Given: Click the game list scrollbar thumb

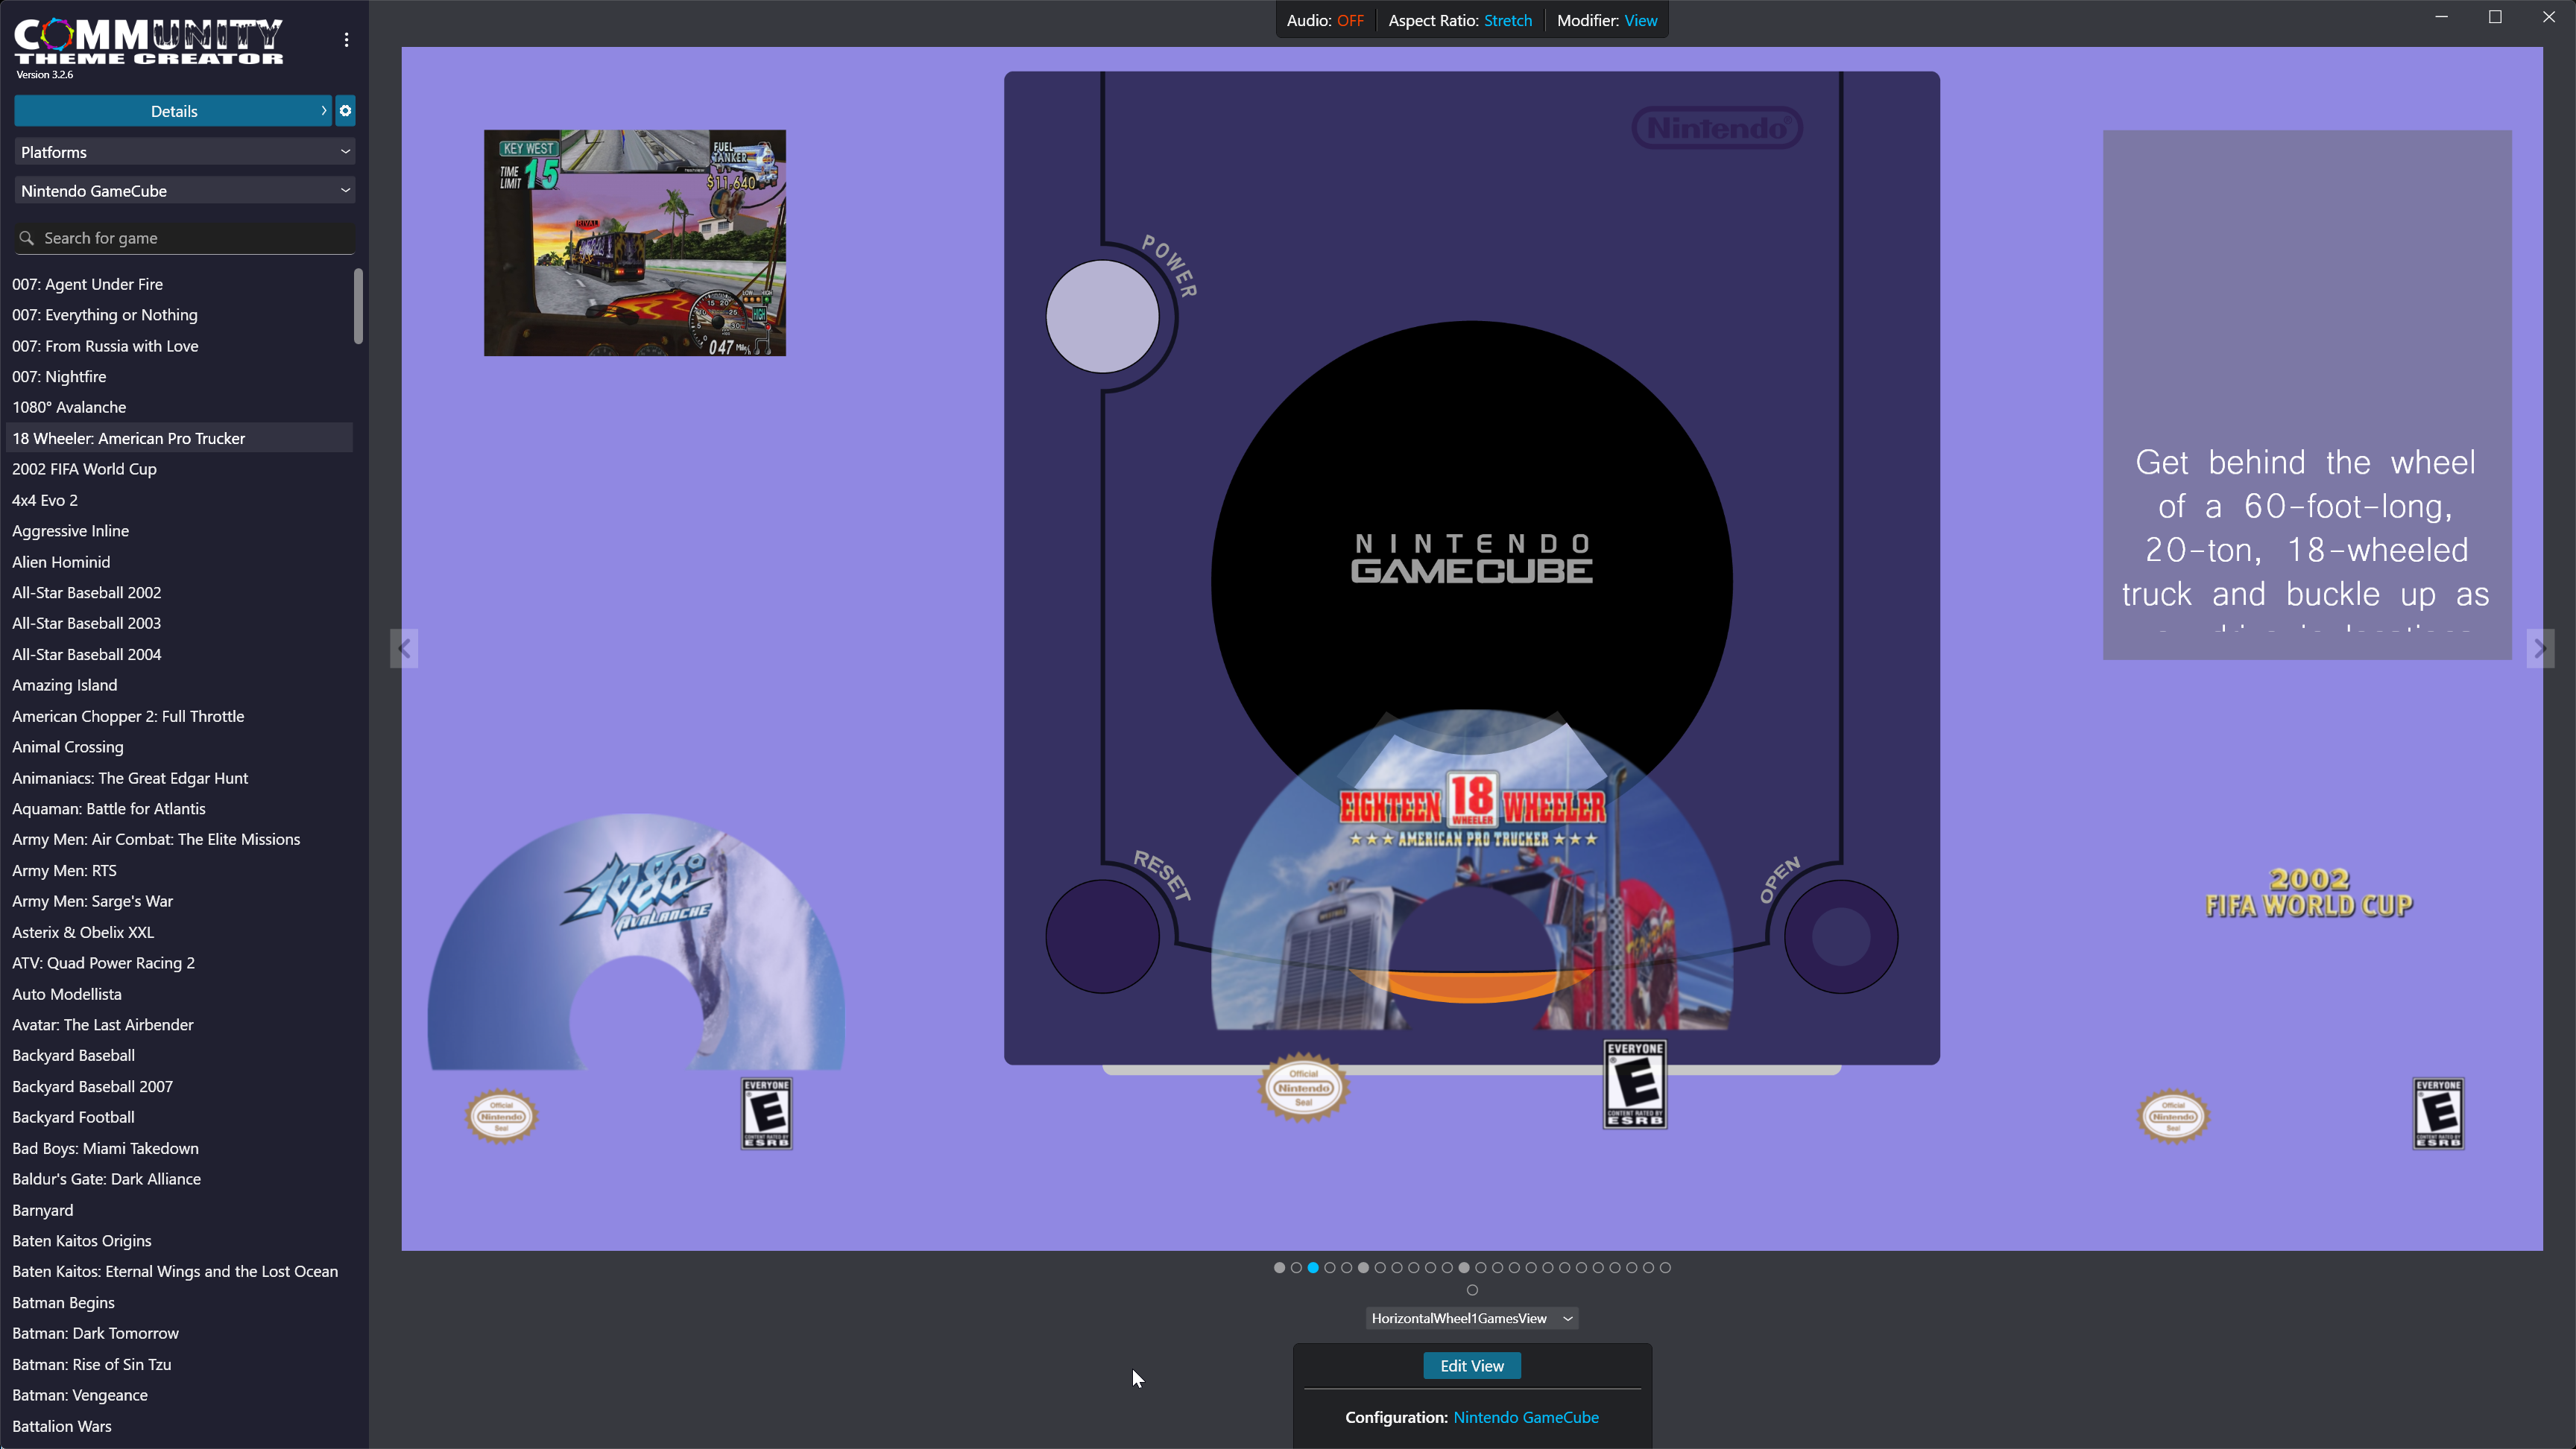Looking at the screenshot, I should [x=358, y=305].
